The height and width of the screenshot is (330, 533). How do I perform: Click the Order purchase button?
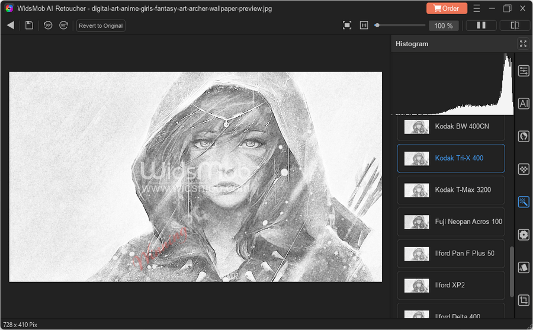click(447, 8)
